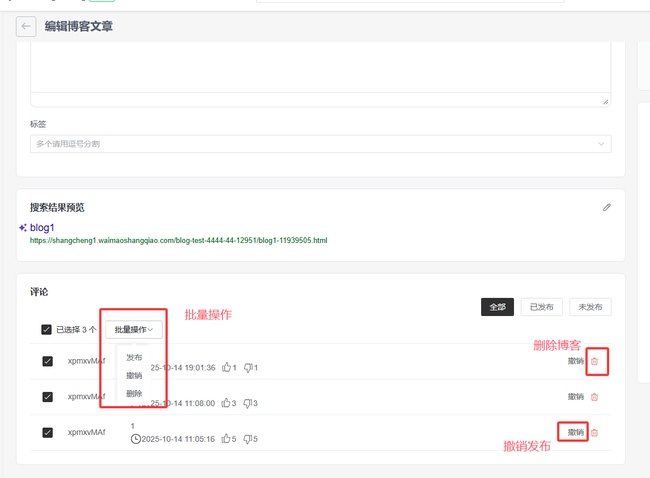Click the pencil edit icon in 搜索结果预览
Image resolution: width=650 pixels, height=478 pixels.
click(x=607, y=207)
